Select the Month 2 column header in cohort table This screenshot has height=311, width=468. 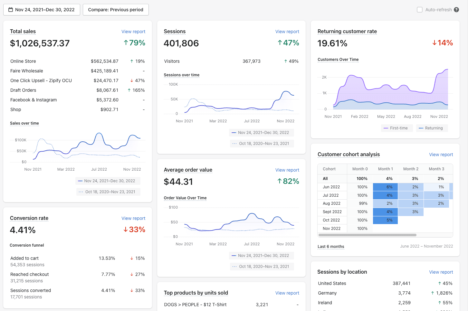pos(411,169)
